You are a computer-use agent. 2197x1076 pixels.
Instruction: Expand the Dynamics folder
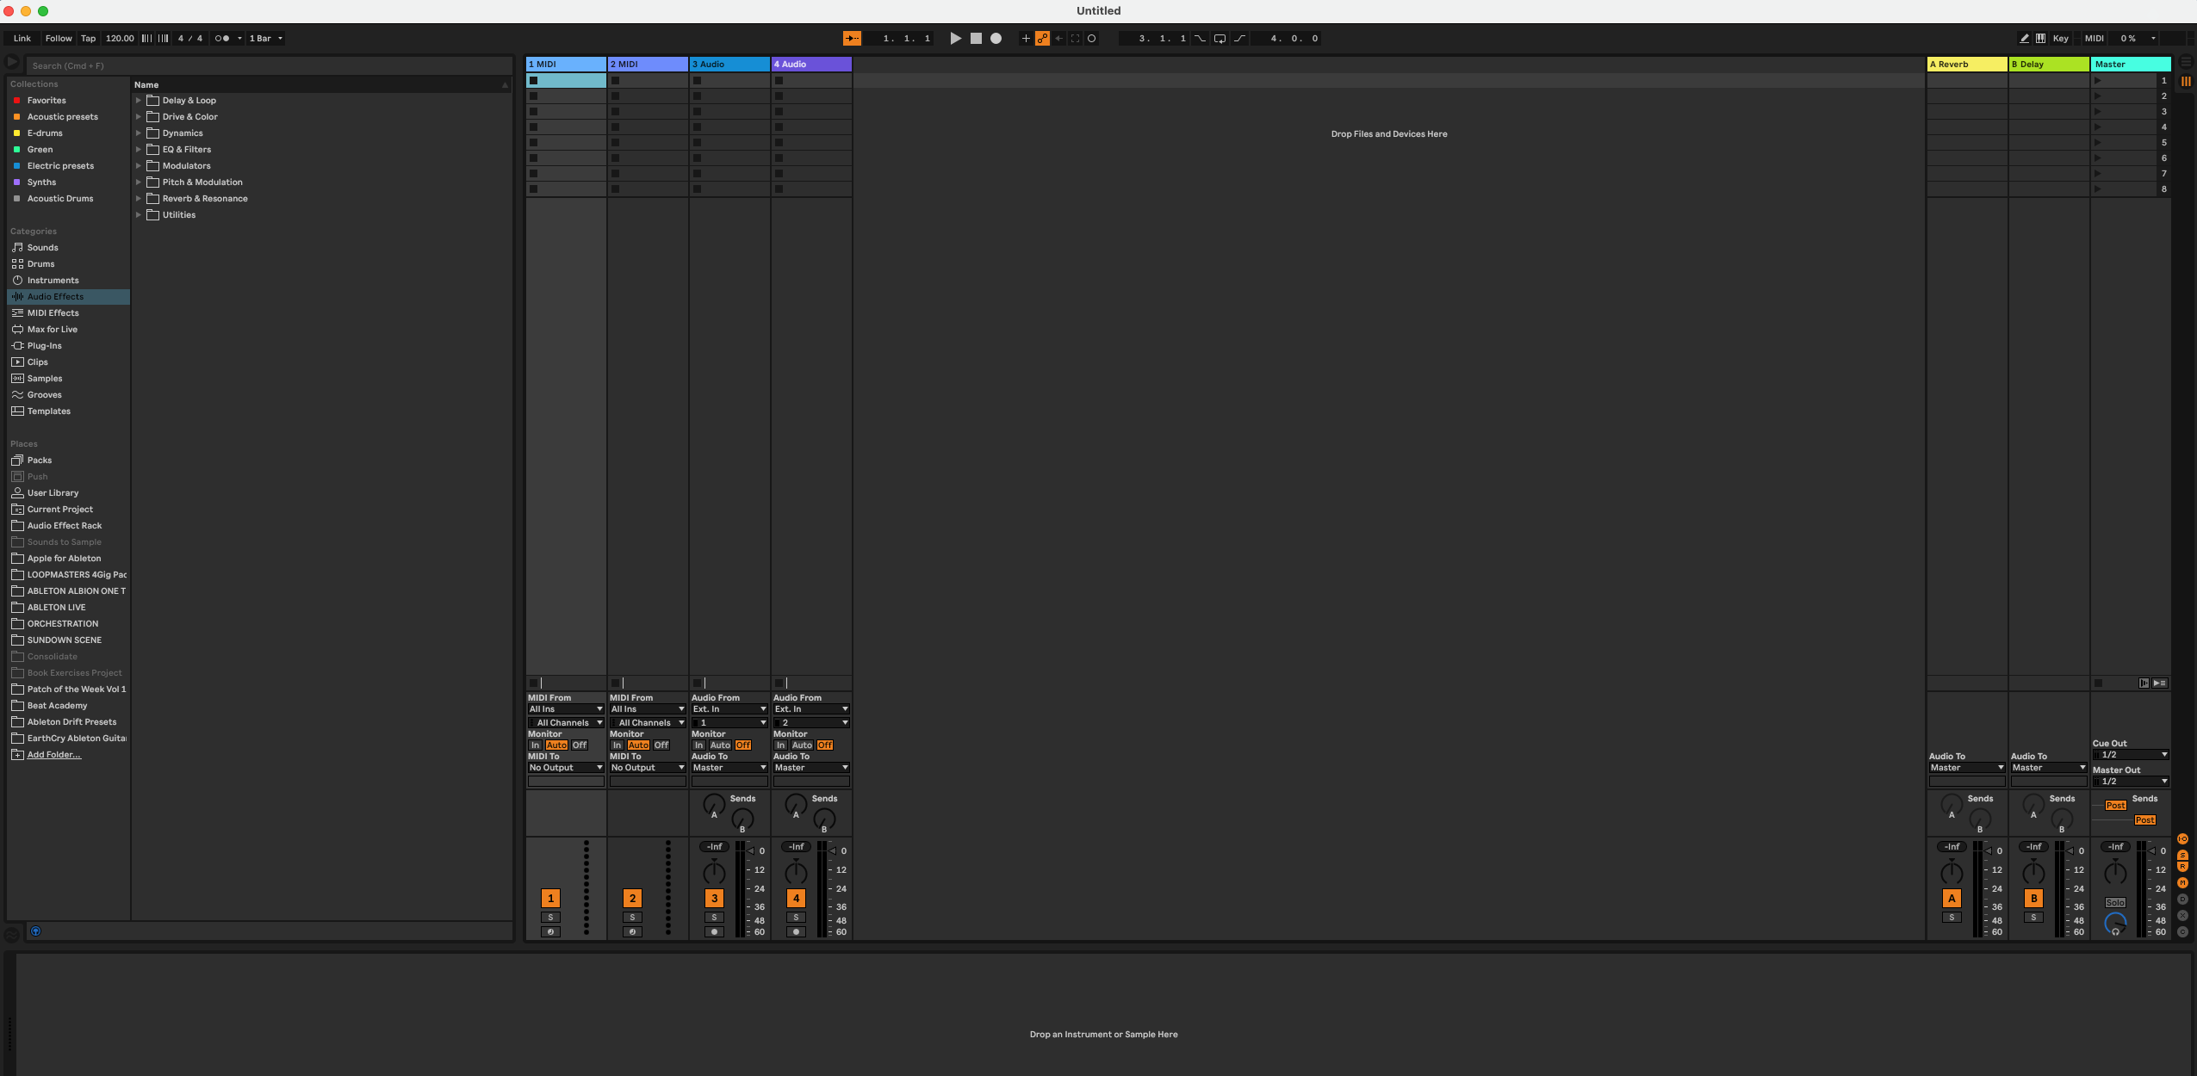138,133
